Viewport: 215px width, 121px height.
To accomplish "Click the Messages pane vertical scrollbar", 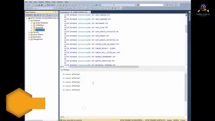I will [x=186, y=87].
